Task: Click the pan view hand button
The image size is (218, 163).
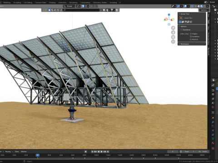Action: (x=173, y=33)
